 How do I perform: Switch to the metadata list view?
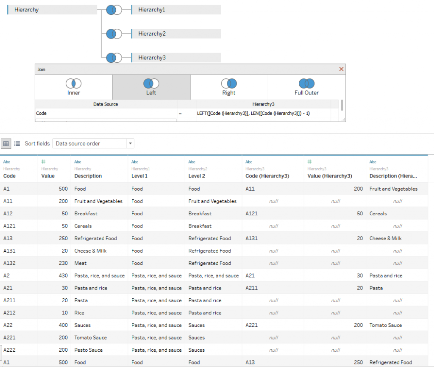click(17, 143)
